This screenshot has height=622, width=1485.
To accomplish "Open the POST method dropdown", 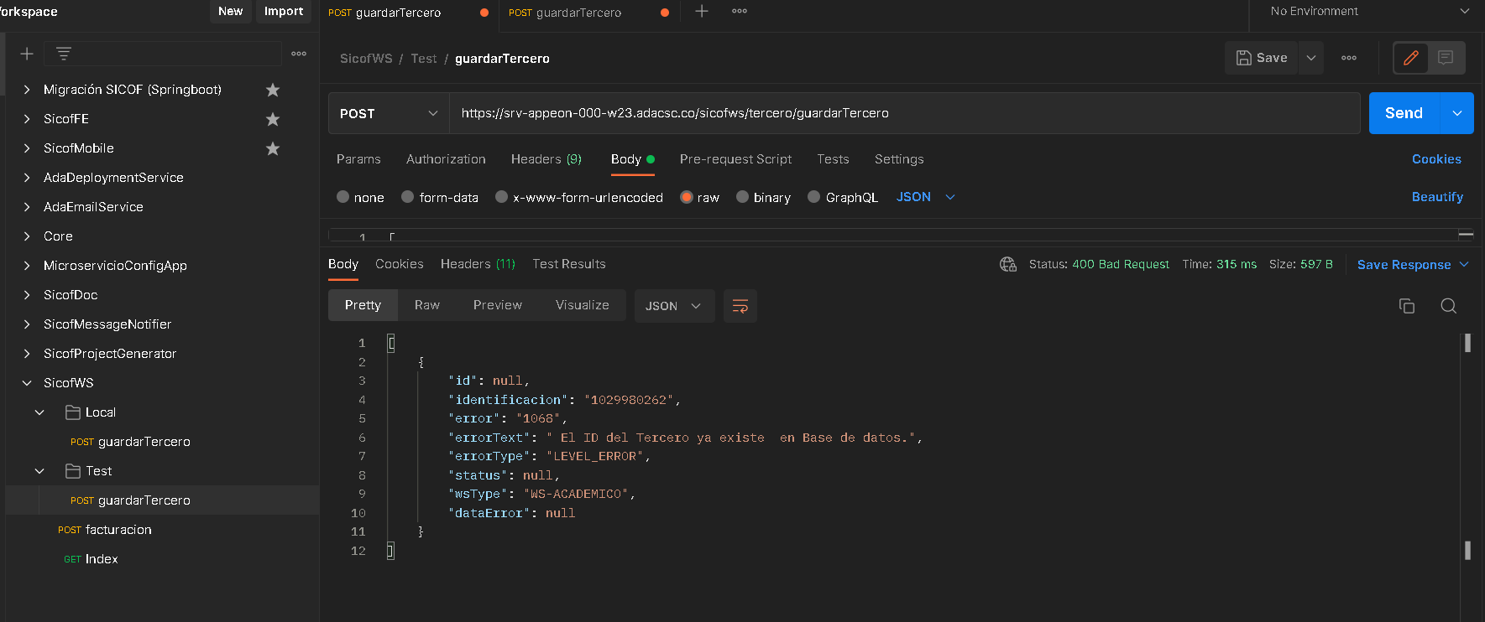I will [388, 113].
